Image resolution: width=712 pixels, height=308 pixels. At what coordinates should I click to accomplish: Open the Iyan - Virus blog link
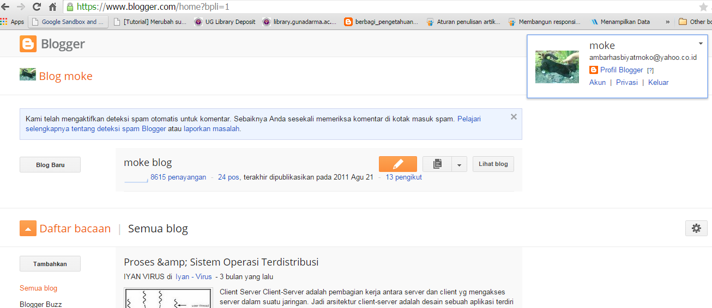pyautogui.click(x=194, y=276)
